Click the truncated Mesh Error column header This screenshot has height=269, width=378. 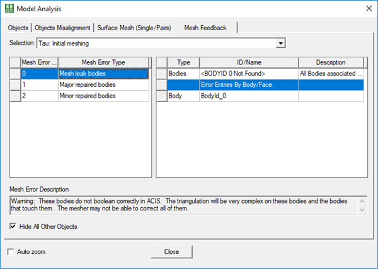[x=40, y=62]
